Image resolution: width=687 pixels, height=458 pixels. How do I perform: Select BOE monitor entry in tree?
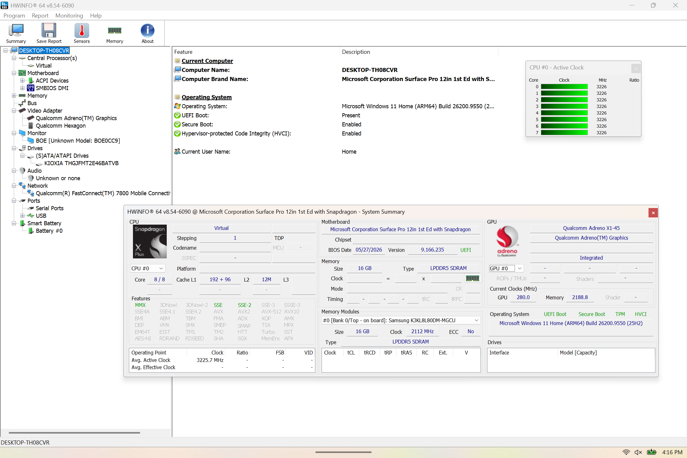coord(78,140)
